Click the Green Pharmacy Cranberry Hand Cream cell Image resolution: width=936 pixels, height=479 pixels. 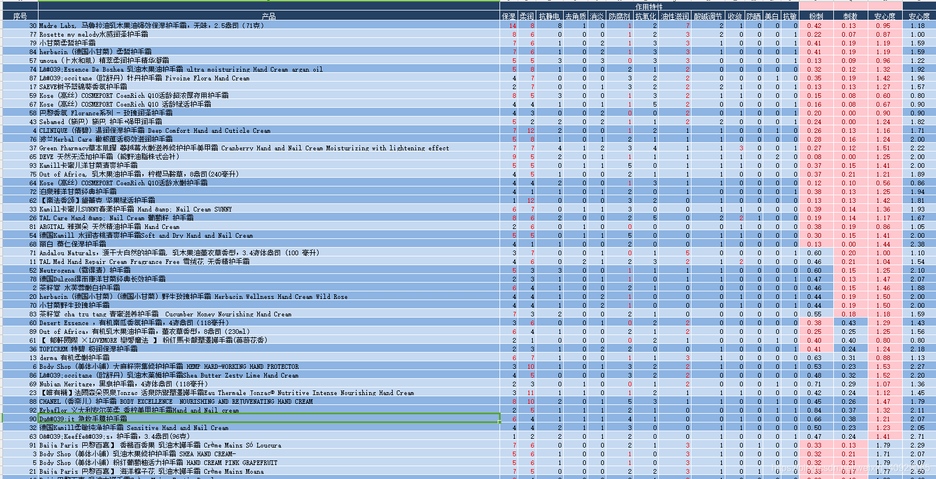[x=269, y=148]
